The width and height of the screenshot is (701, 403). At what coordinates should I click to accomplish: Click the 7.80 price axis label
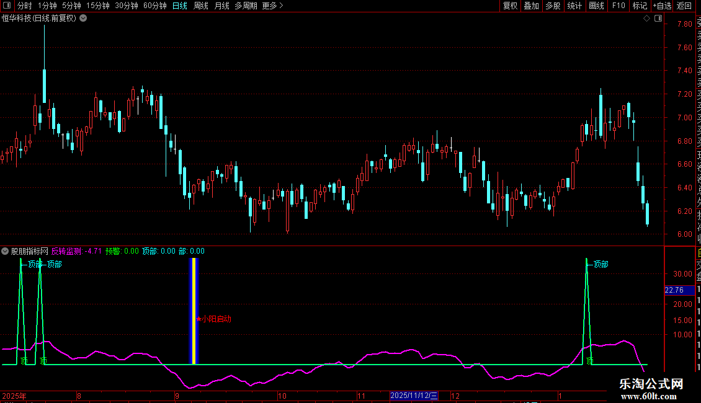tap(684, 24)
